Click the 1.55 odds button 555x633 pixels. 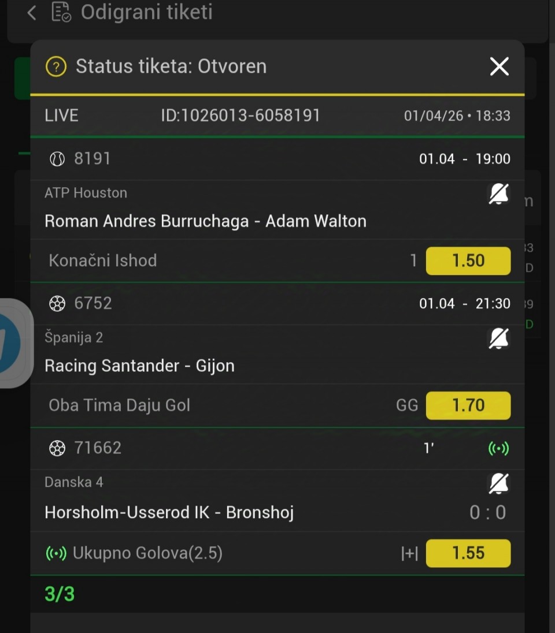pos(468,553)
